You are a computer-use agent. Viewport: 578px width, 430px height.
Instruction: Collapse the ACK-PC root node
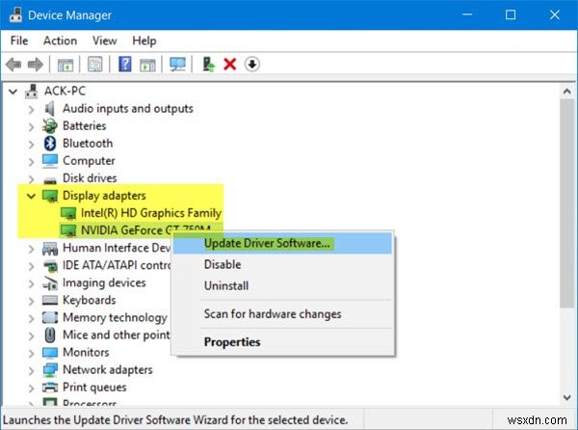[x=12, y=92]
